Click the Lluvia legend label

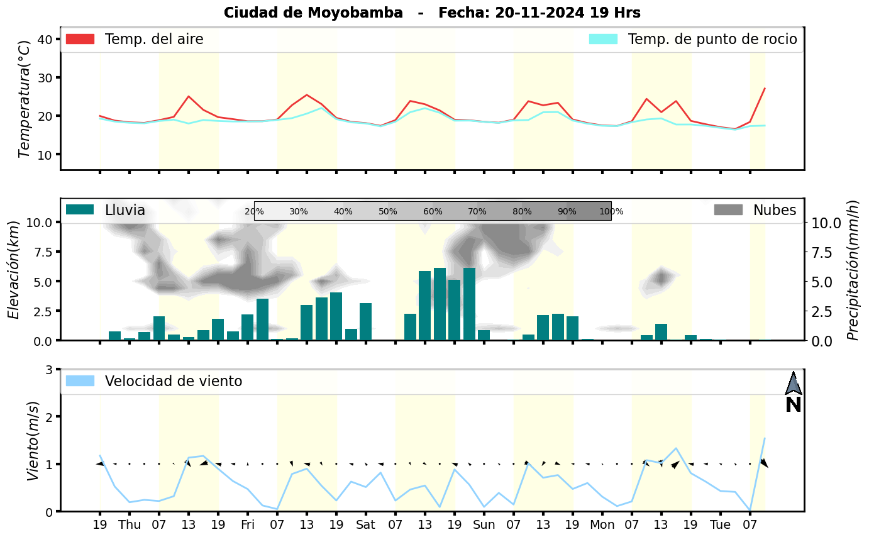tap(125, 210)
